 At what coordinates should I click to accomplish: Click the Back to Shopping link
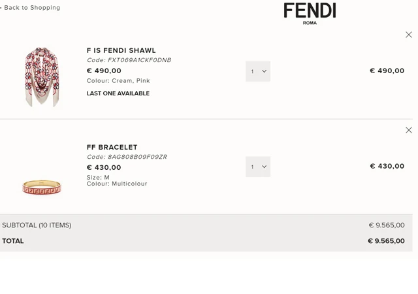pos(31,8)
